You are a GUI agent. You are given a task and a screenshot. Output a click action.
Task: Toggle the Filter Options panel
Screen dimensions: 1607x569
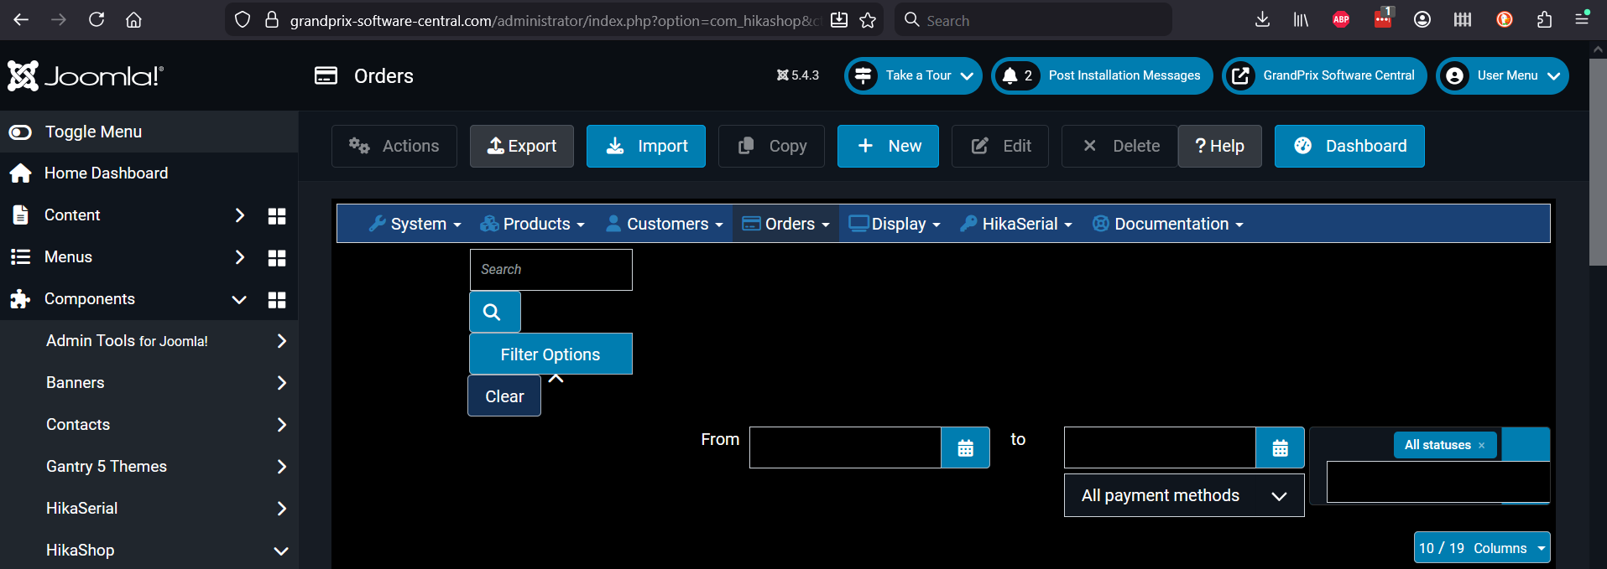(550, 354)
